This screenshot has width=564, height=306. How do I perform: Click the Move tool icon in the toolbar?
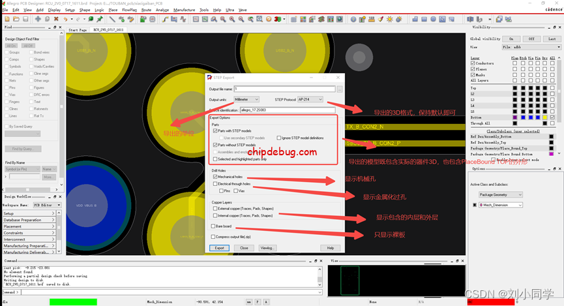pyautogui.click(x=38, y=19)
